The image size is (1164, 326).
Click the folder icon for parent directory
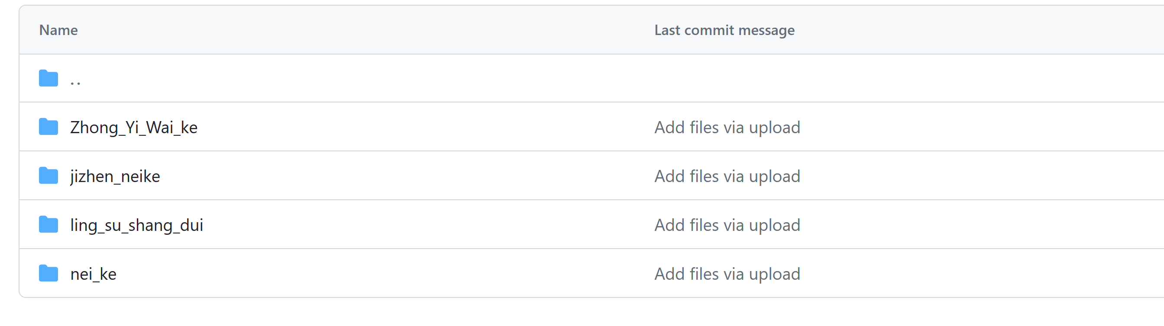48,78
